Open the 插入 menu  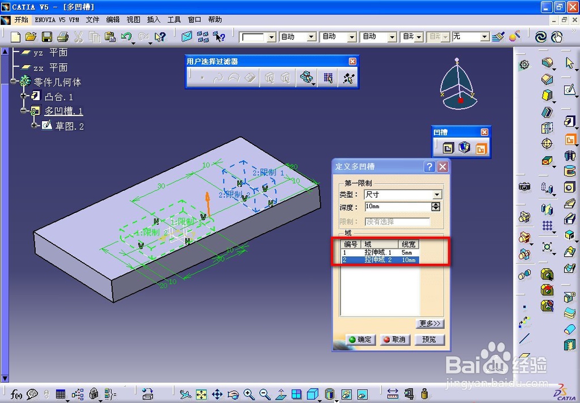pyautogui.click(x=154, y=20)
